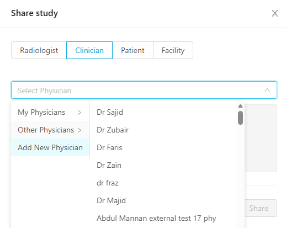Screen dimensions: 286x228
Task: Click the Share button
Action: [261, 208]
